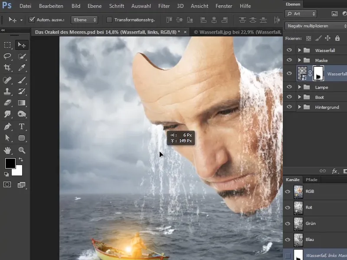This screenshot has width=347, height=260.
Task: Select the Hand tool
Action: click(7, 150)
